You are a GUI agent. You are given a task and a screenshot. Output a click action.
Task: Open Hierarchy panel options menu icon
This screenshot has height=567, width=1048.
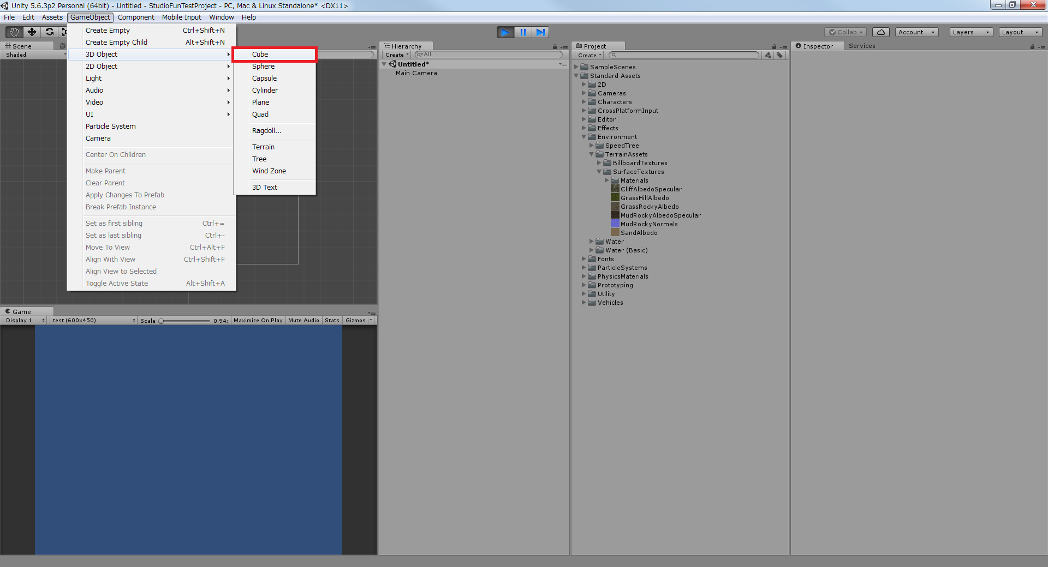click(x=564, y=47)
